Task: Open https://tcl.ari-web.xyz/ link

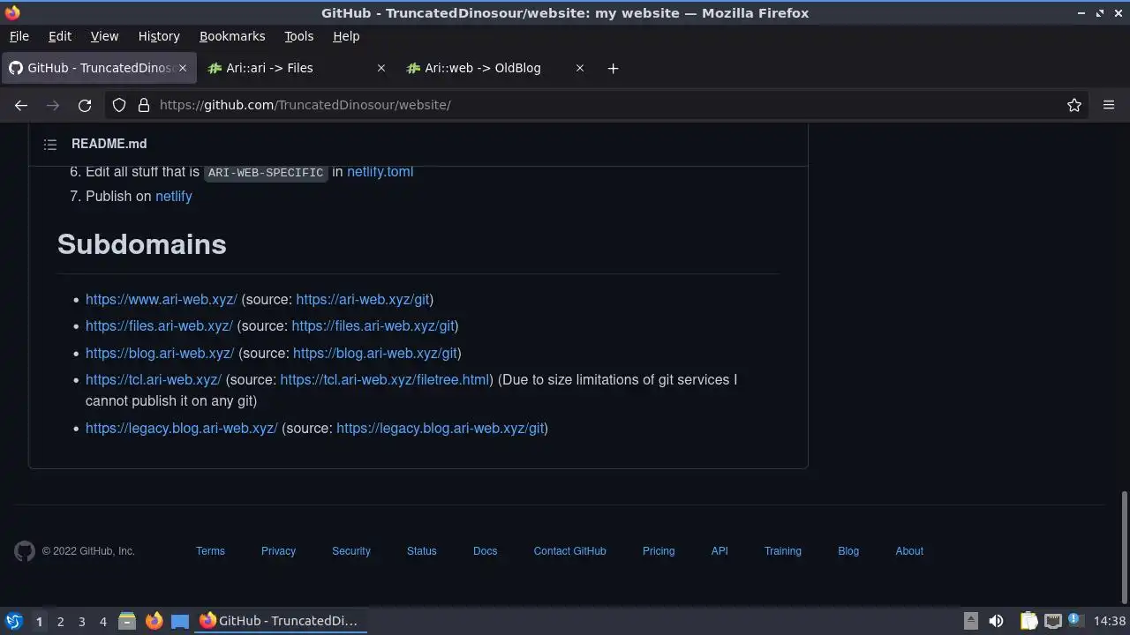Action: [154, 379]
